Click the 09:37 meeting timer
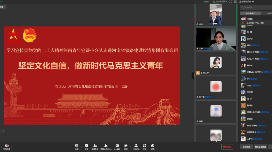The width and height of the screenshot is (272, 152). click(207, 2)
